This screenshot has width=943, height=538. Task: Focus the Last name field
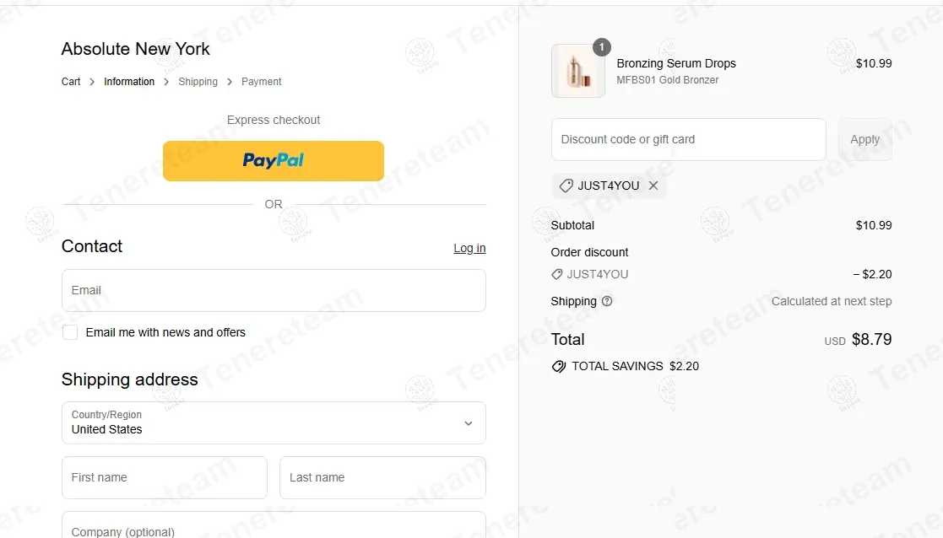(x=382, y=477)
